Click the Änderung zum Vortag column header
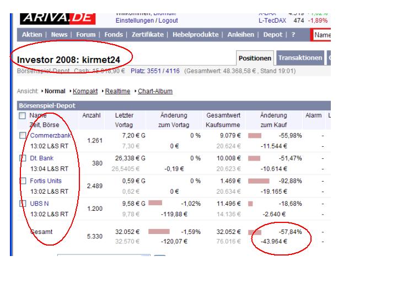The height and width of the screenshot is (298, 397). [174, 120]
